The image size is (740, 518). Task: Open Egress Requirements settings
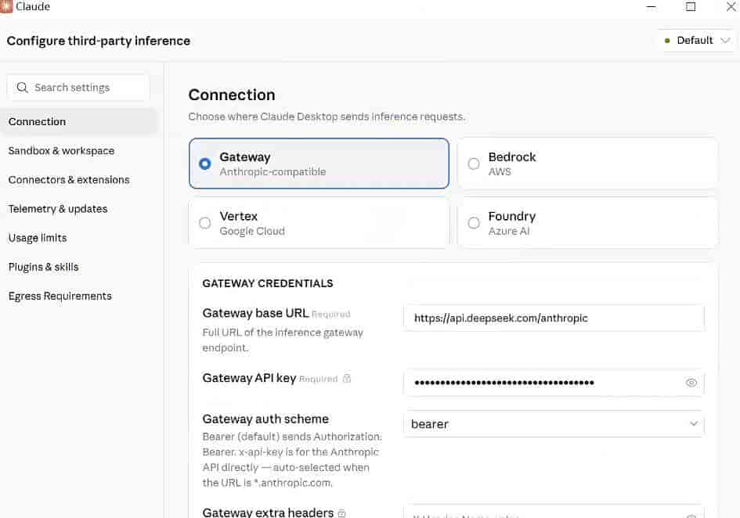[x=60, y=296]
